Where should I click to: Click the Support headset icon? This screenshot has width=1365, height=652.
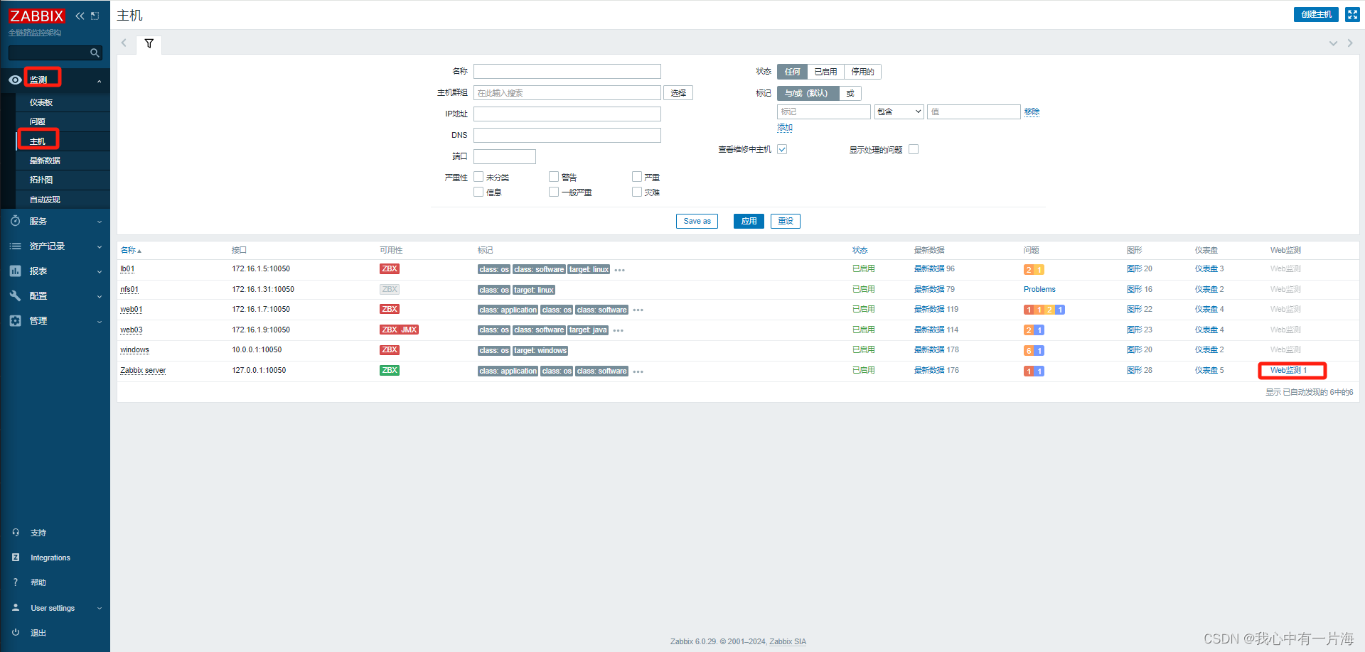click(16, 532)
